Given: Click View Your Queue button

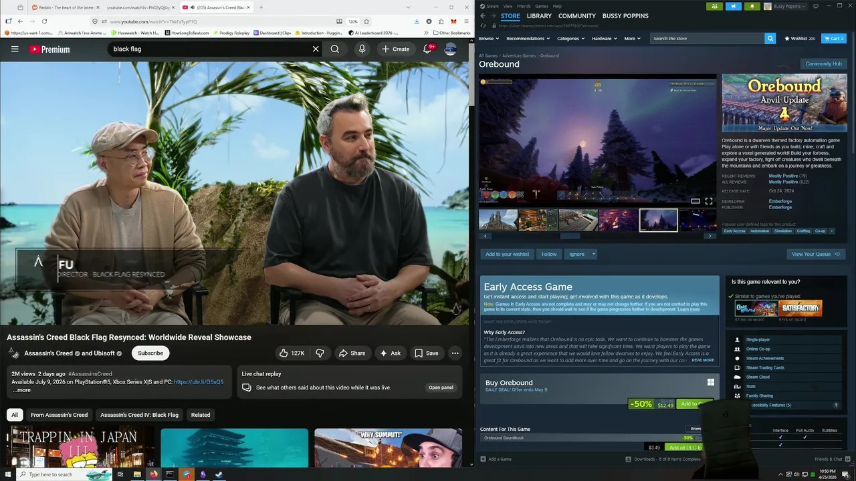Looking at the screenshot, I should (816, 254).
